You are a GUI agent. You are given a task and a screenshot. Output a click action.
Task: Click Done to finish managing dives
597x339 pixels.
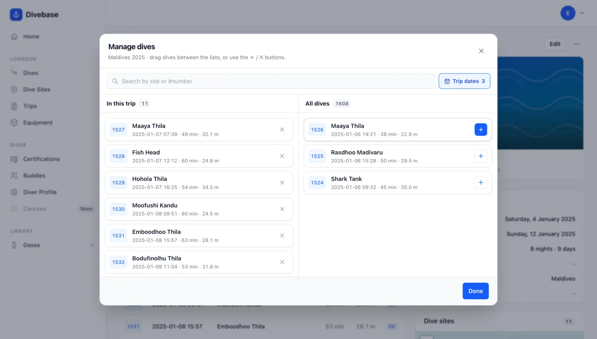tap(475, 291)
